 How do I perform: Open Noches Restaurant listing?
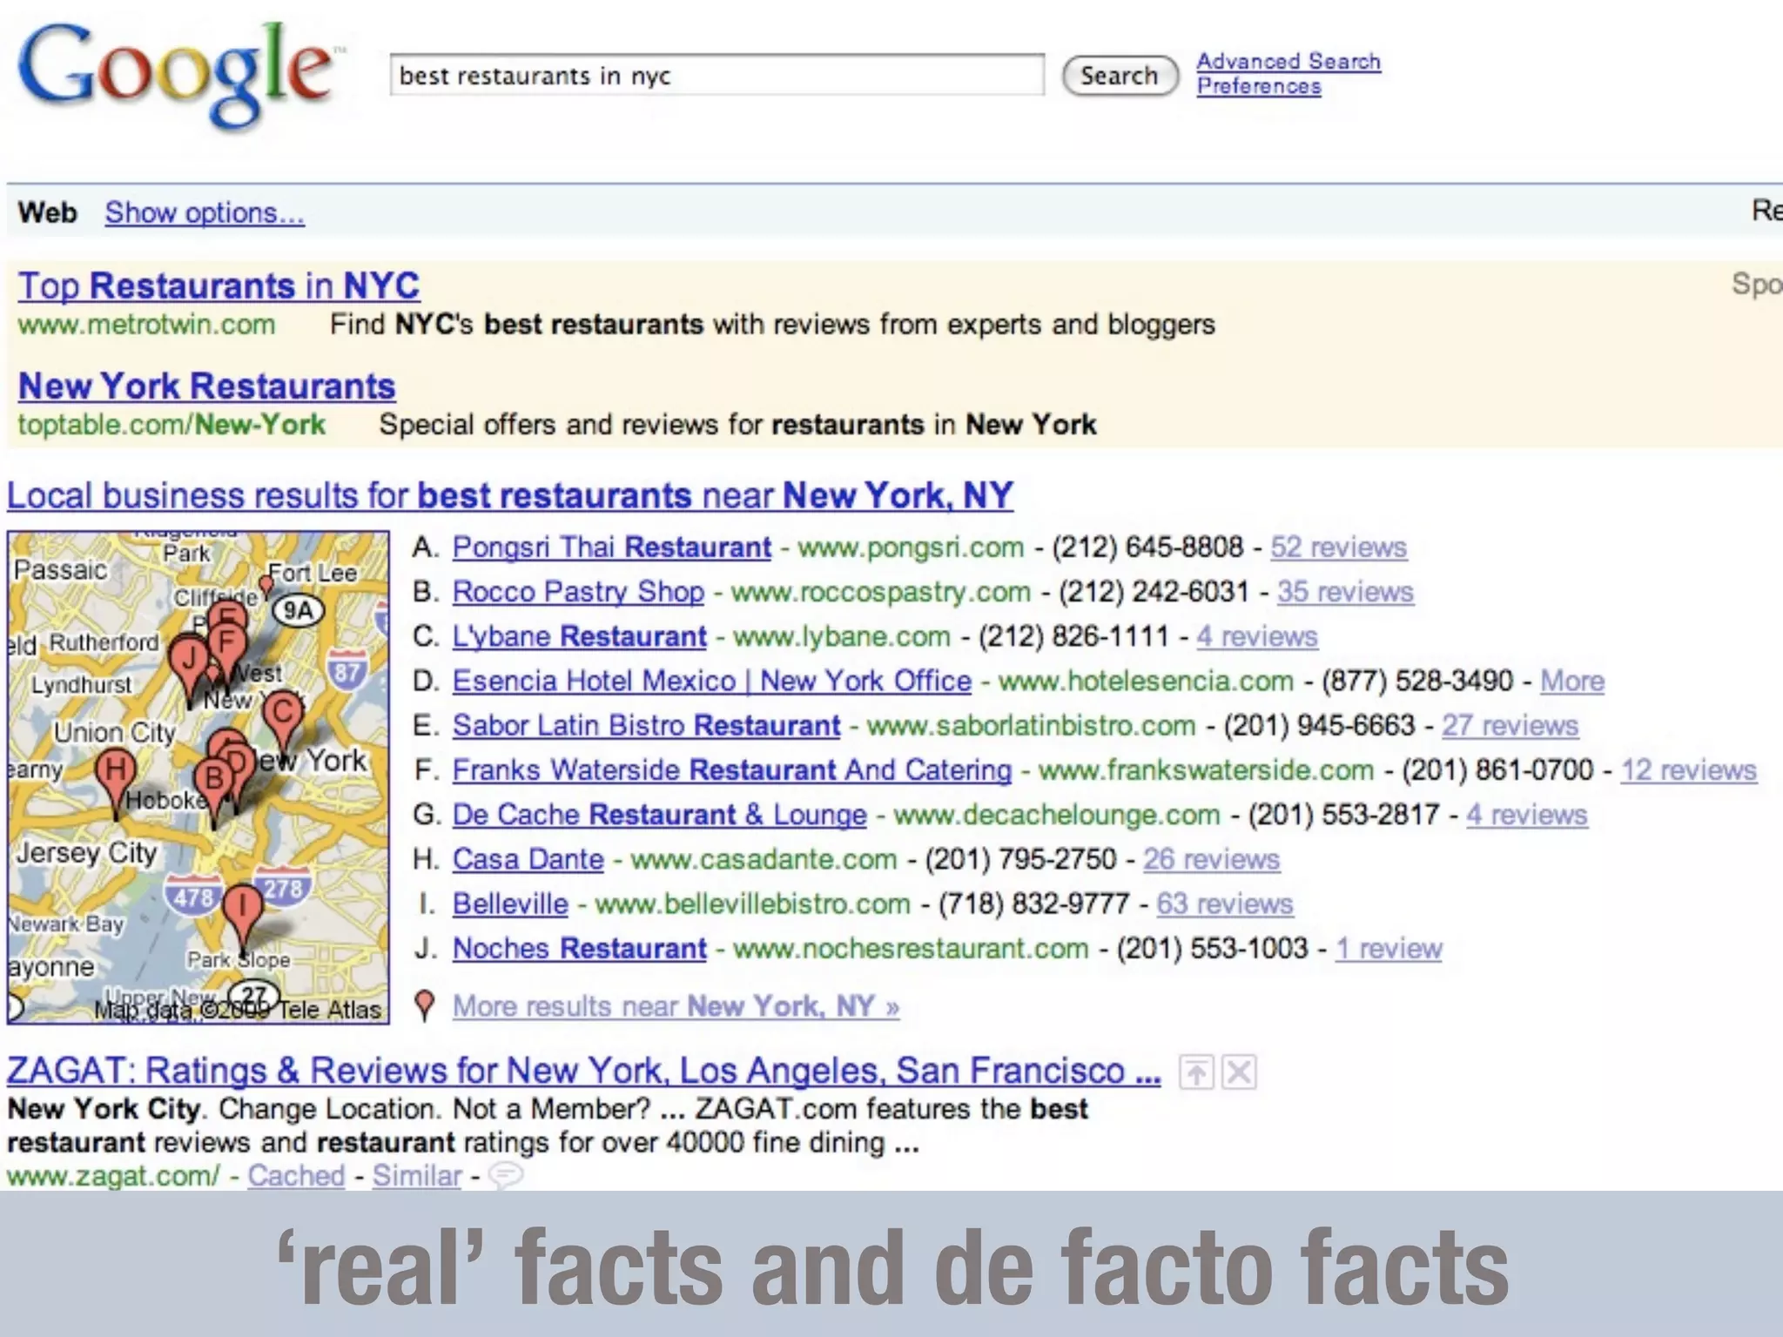[579, 947]
